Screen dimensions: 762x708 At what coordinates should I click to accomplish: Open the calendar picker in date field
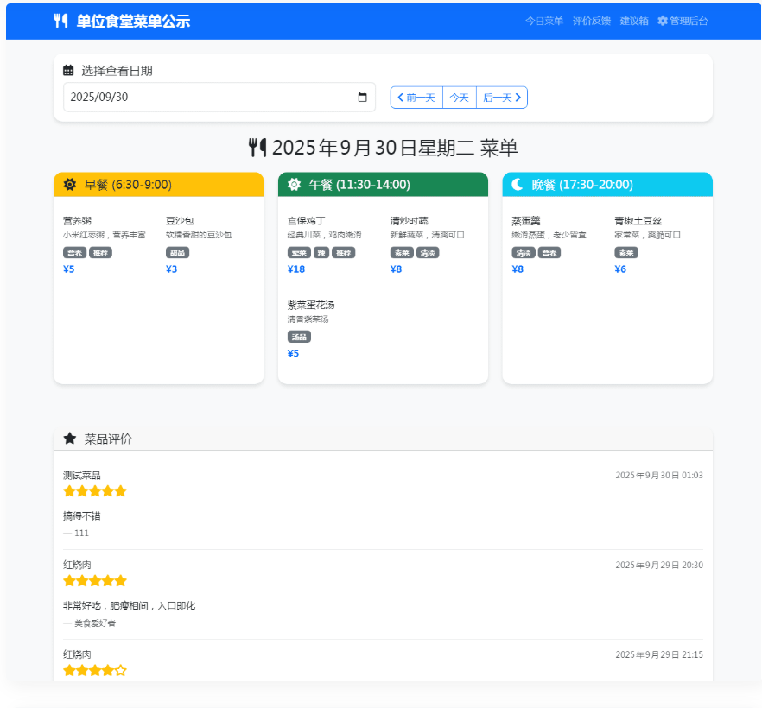(363, 98)
